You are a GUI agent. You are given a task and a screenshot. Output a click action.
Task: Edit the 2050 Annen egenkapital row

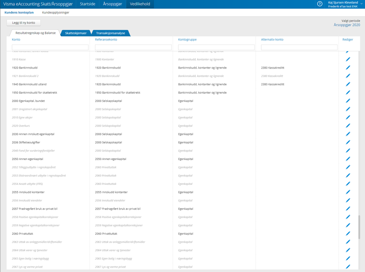point(348,159)
